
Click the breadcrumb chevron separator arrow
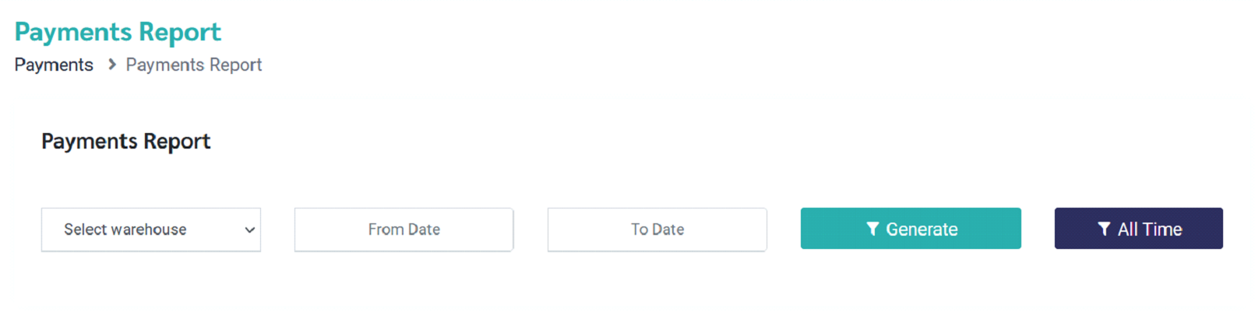(x=112, y=65)
